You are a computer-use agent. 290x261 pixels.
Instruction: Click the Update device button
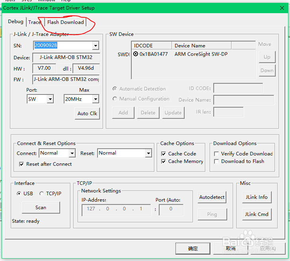coord(173,113)
